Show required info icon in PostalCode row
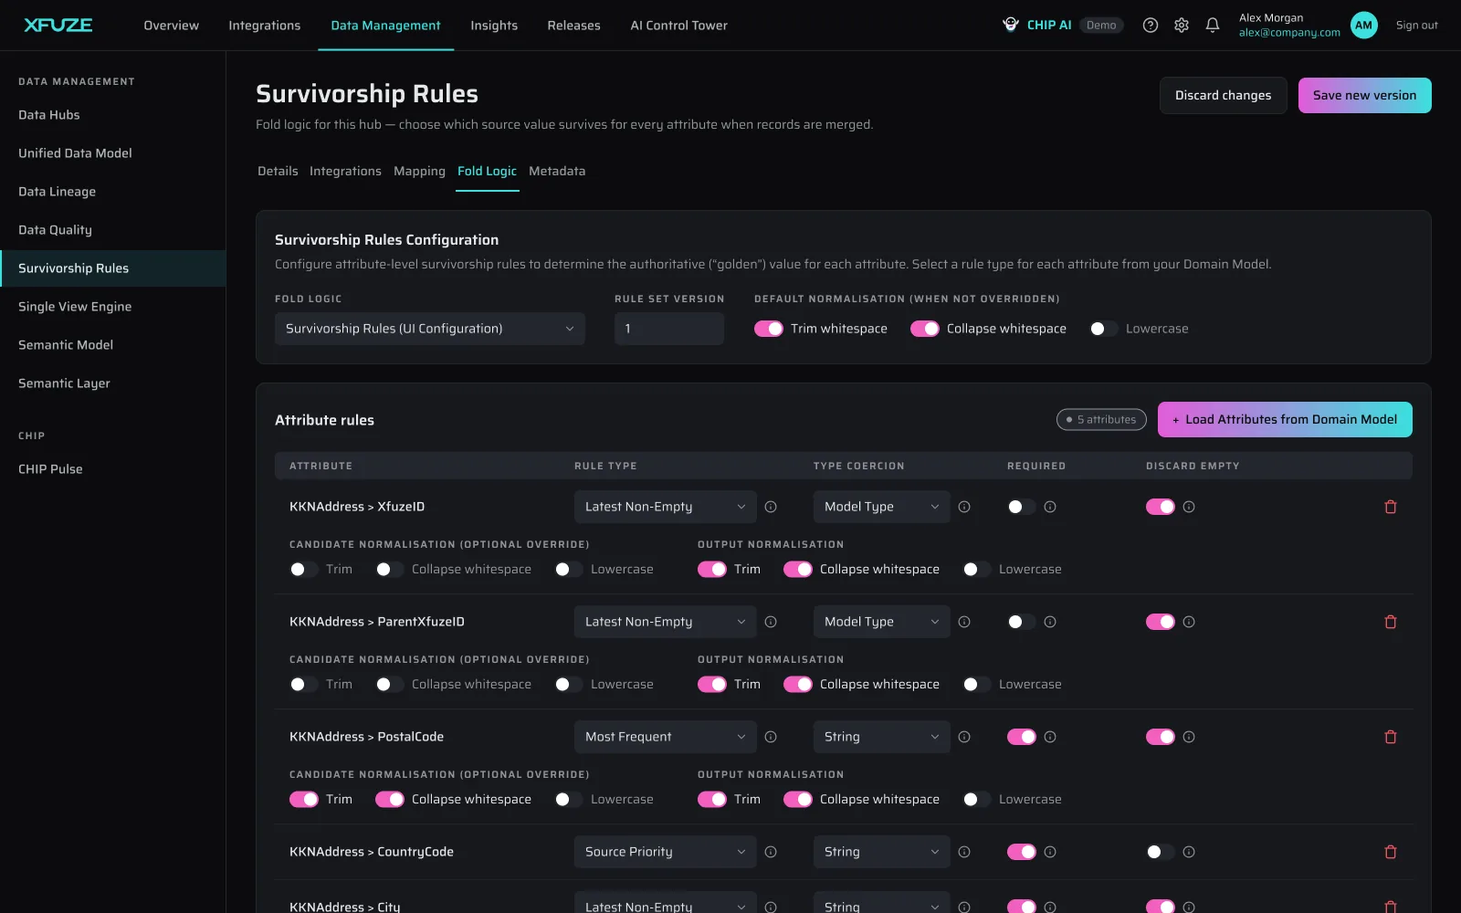 (1050, 737)
